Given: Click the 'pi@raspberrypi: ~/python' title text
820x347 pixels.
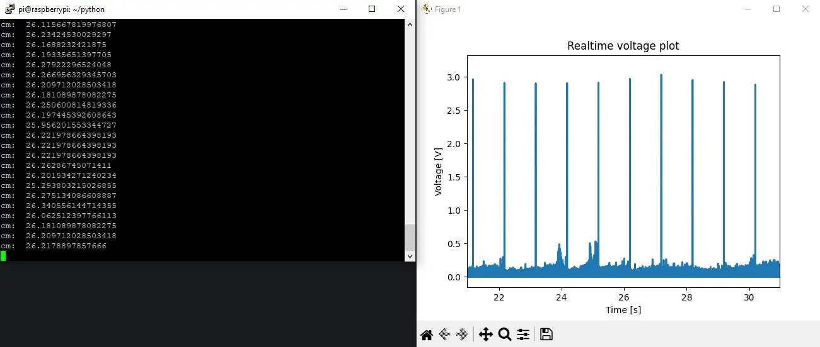Looking at the screenshot, I should tap(62, 9).
